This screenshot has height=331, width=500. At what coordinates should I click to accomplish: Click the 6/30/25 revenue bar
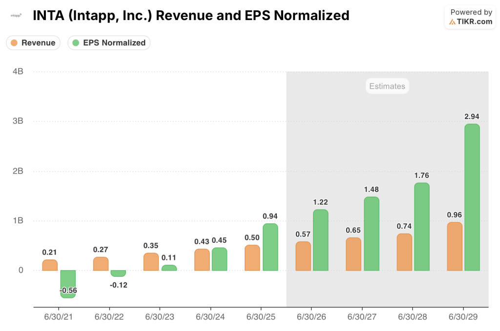(253, 257)
